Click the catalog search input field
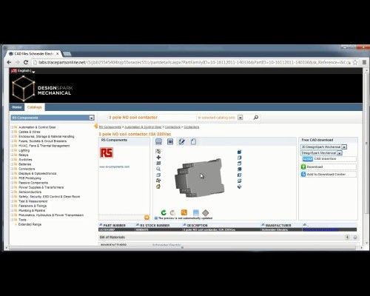370x296 pixels. point(152,118)
